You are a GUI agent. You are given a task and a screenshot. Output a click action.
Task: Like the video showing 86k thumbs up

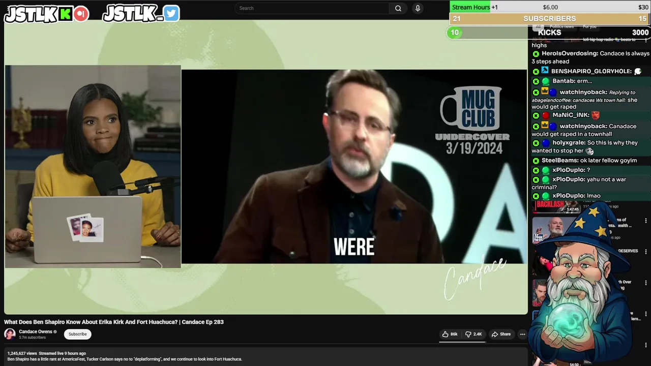449,334
